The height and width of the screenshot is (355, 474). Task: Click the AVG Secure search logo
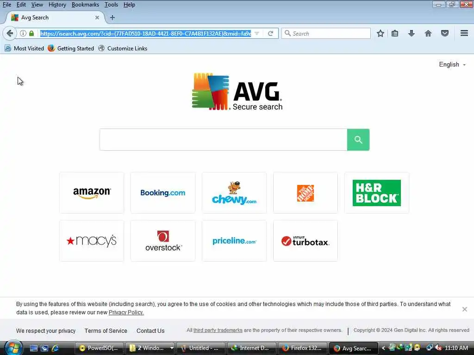click(237, 92)
